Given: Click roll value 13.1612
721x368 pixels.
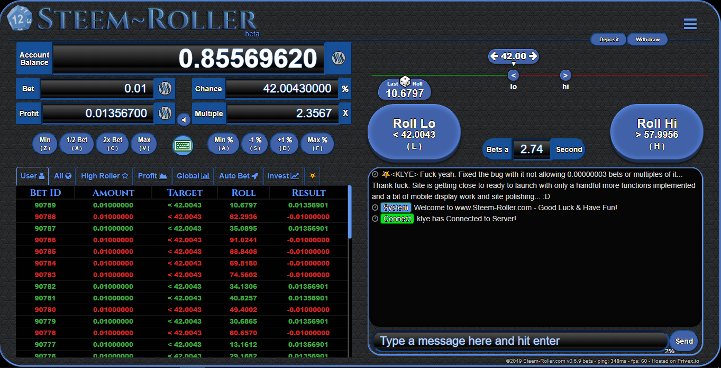Looking at the screenshot, I should pos(243,345).
